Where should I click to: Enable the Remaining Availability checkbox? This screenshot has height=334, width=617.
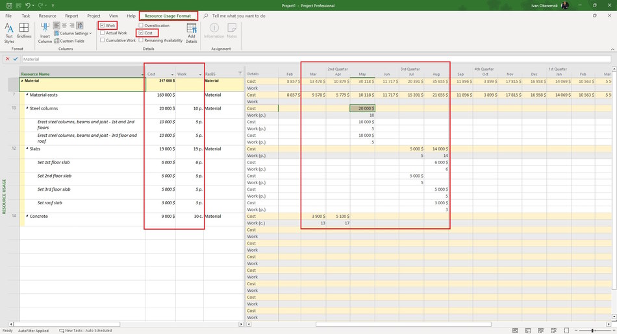141,40
